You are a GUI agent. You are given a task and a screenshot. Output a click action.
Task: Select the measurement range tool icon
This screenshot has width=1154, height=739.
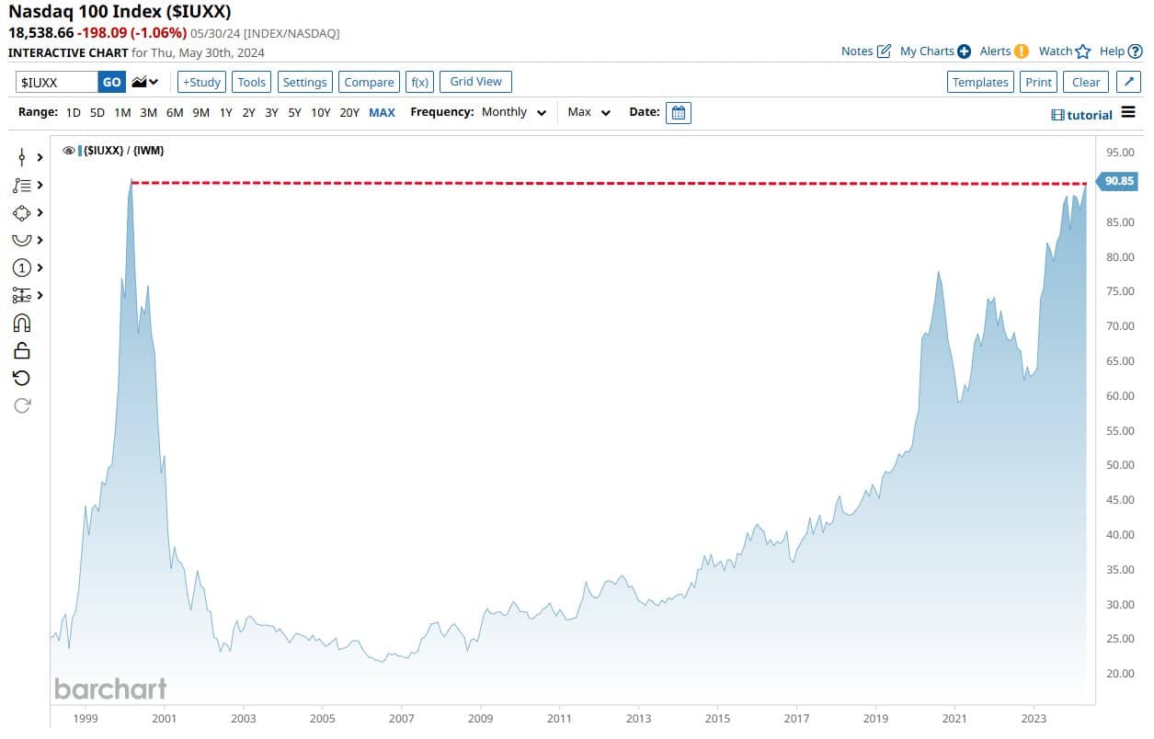click(22, 295)
